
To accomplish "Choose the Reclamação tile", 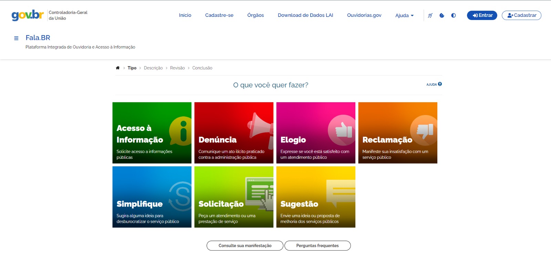I will point(398,133).
